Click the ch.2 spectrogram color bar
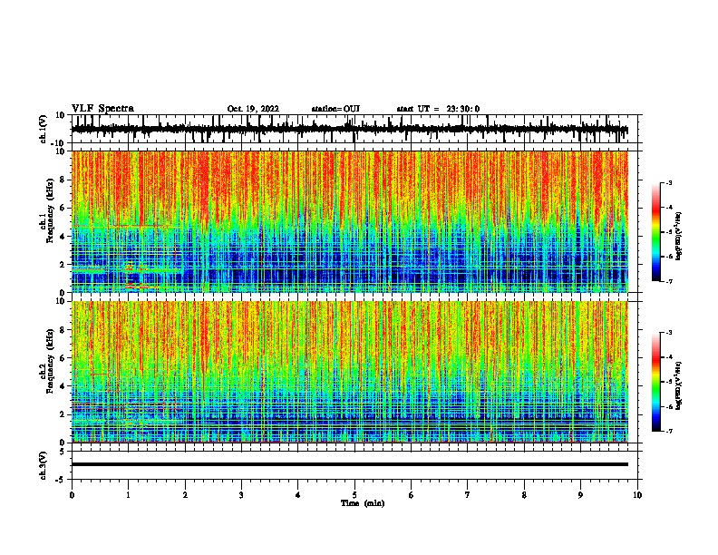The image size is (718, 555). tap(656, 382)
